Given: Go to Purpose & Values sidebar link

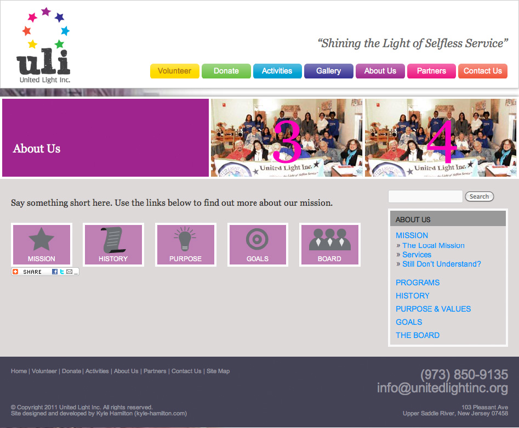Looking at the screenshot, I should pyautogui.click(x=434, y=309).
